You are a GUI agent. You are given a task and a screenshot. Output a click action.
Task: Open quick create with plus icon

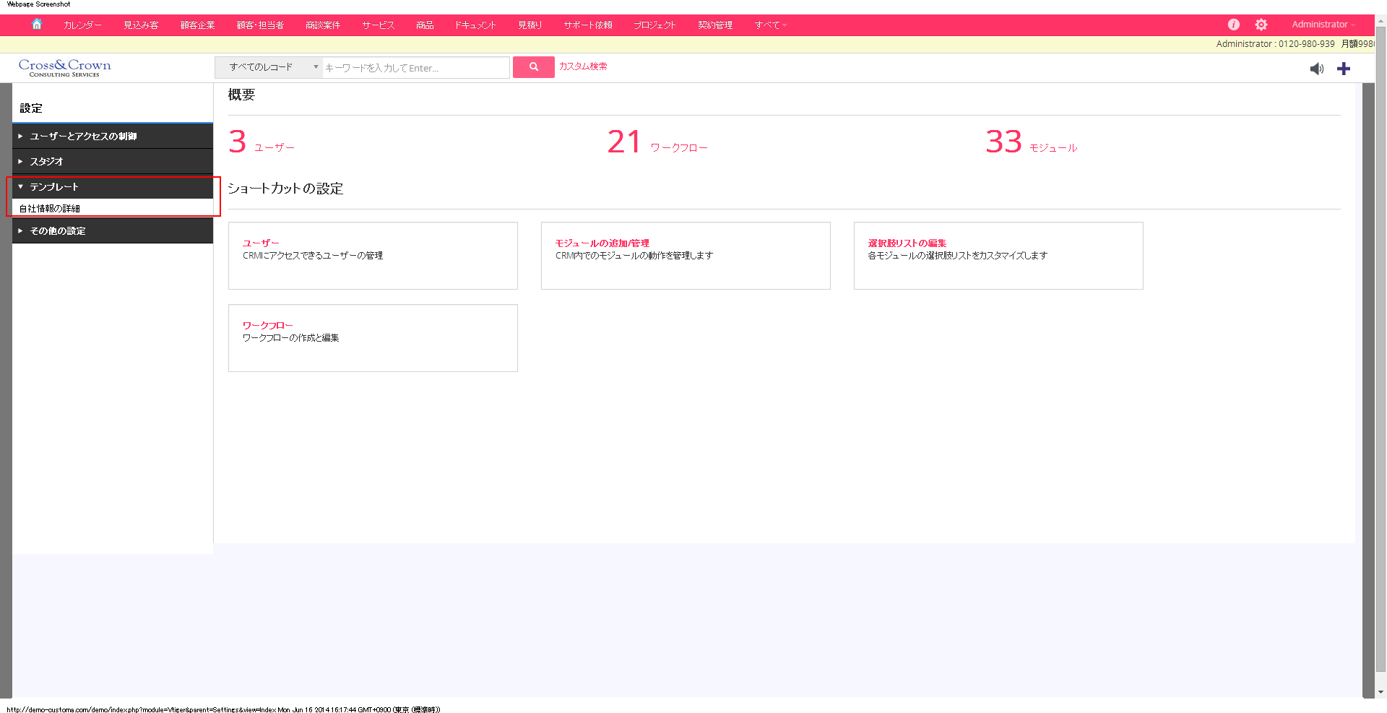point(1344,69)
